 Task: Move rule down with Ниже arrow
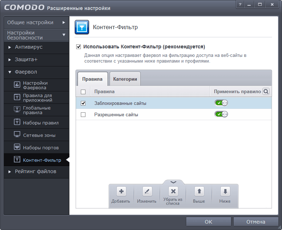tap(225, 191)
